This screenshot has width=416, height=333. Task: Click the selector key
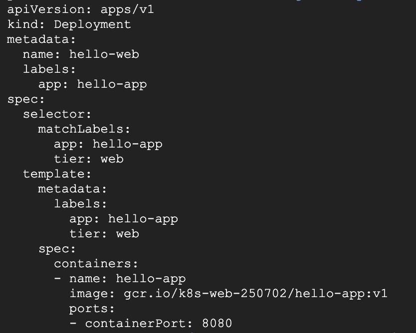click(x=57, y=114)
